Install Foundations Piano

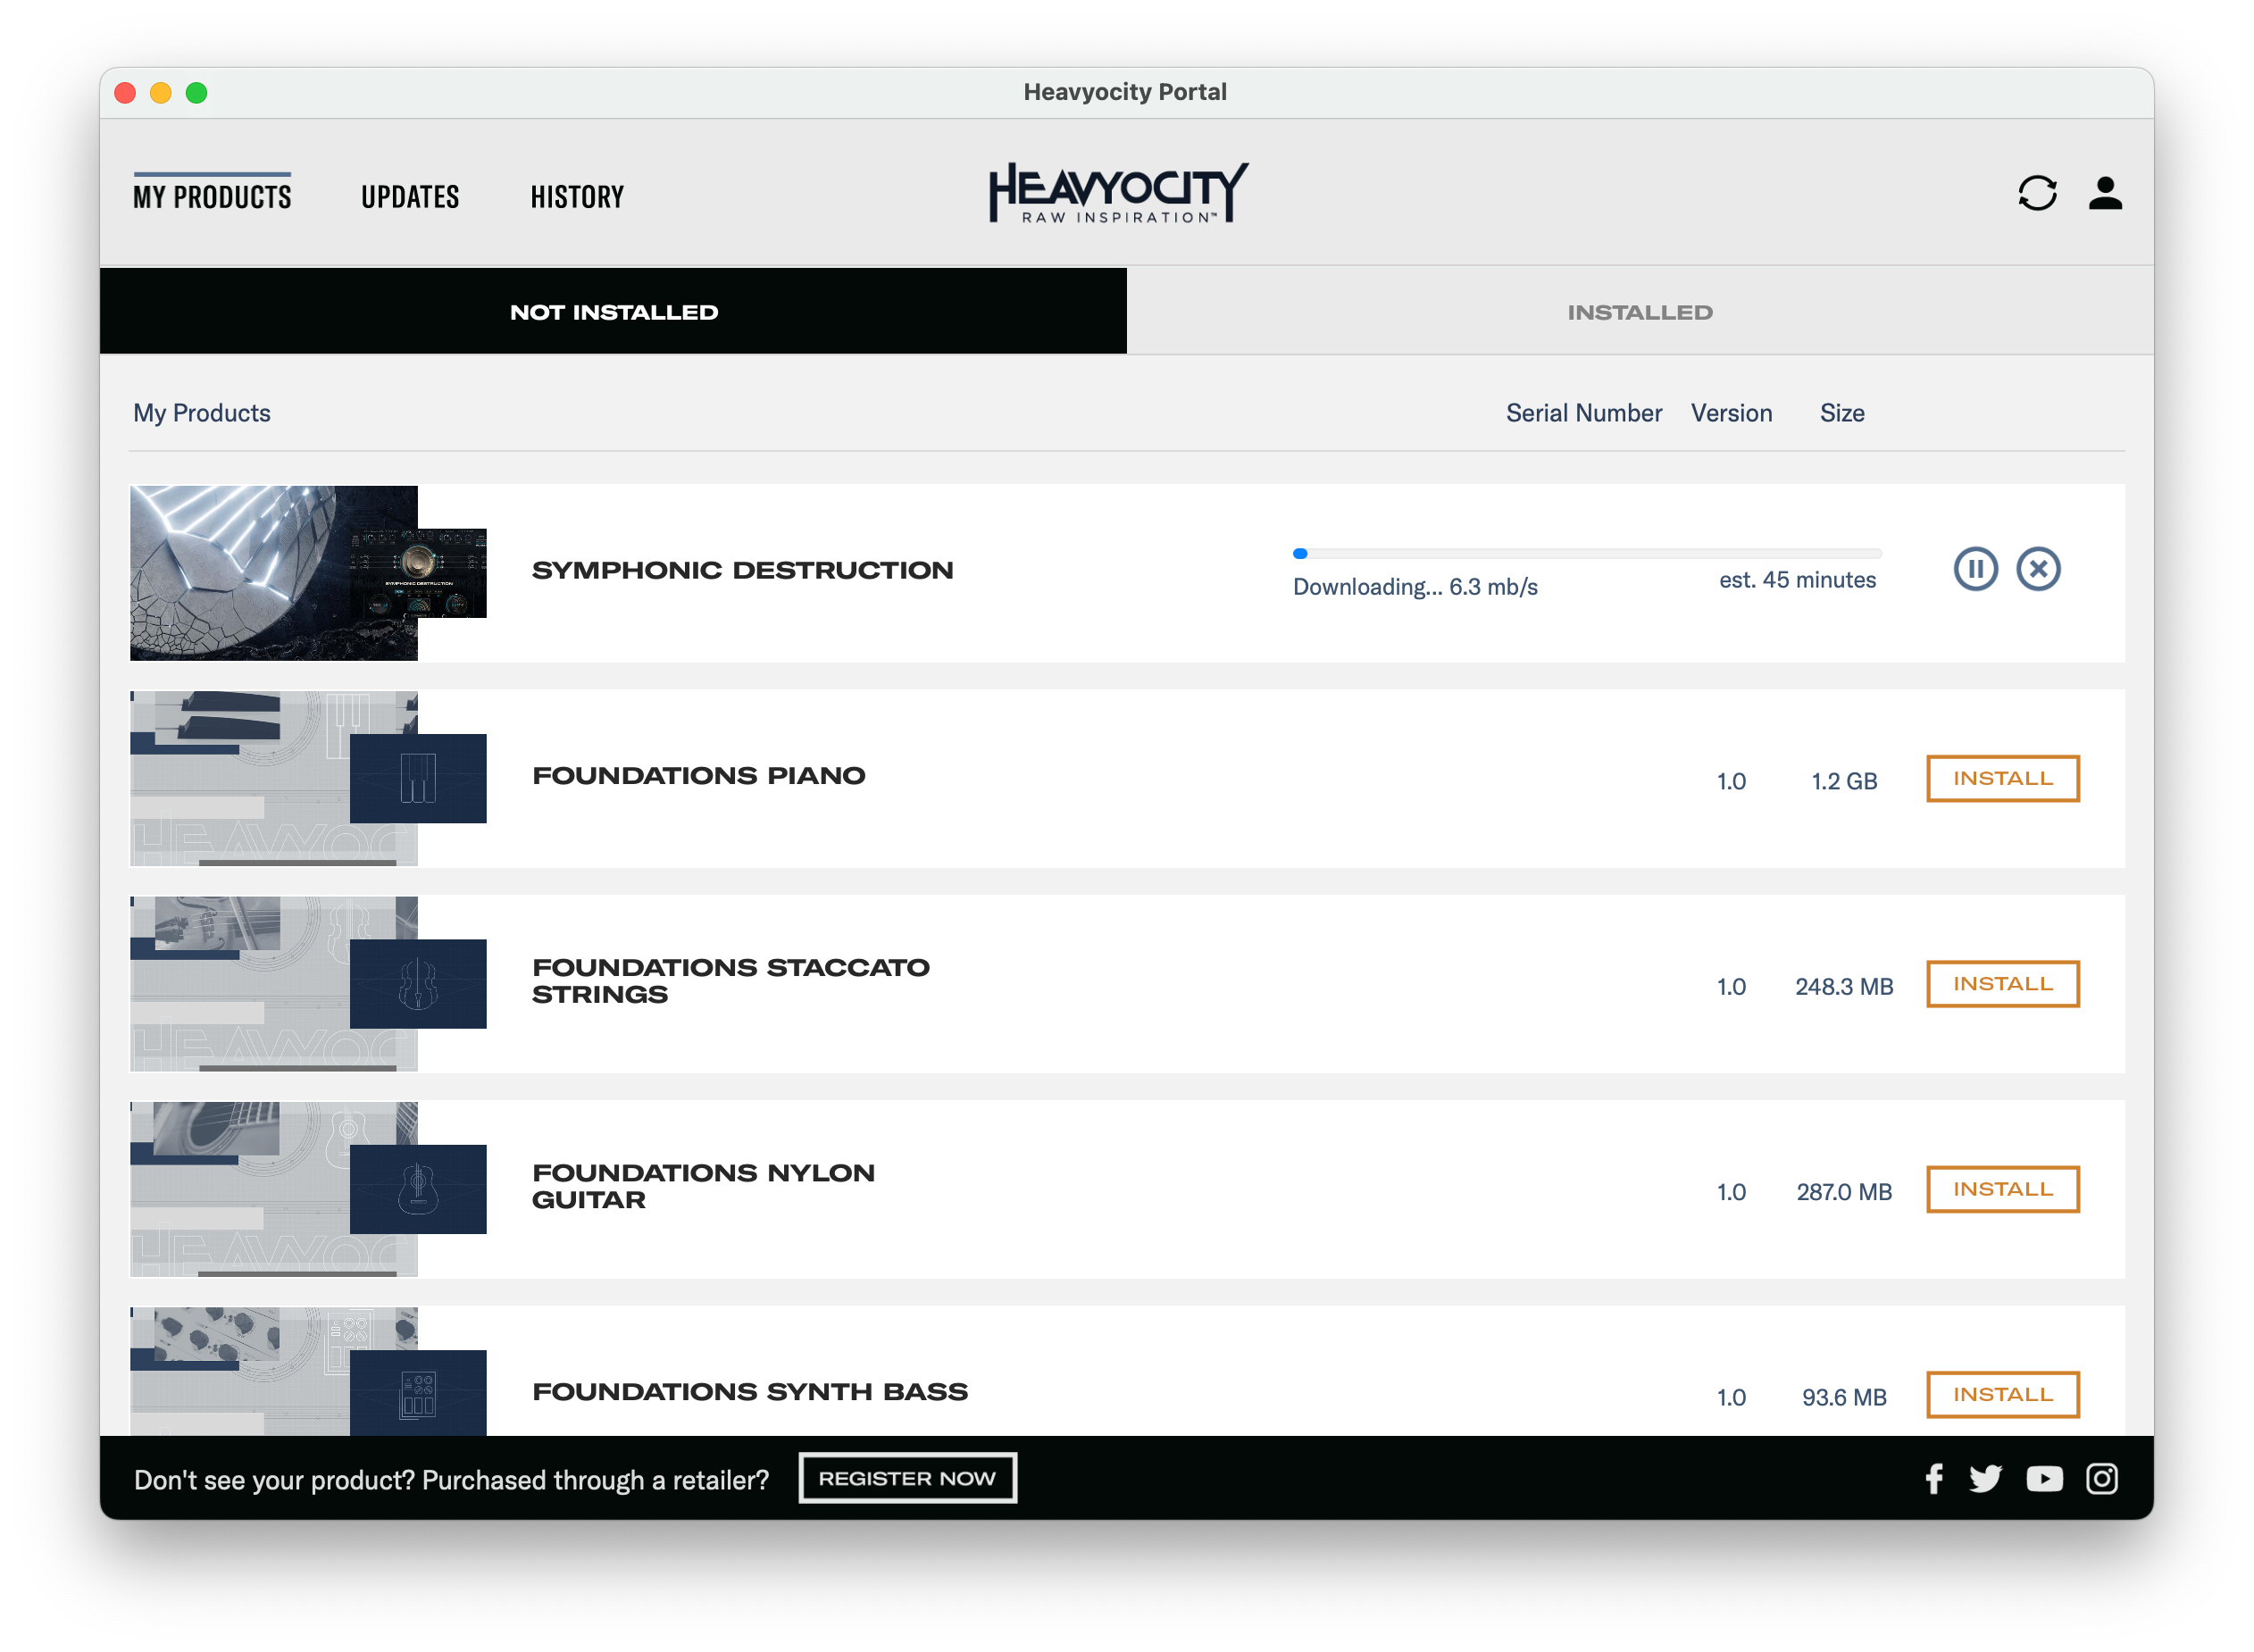point(2003,778)
